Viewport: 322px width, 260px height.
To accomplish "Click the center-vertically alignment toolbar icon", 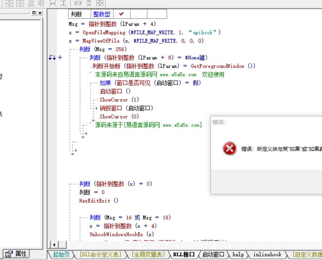I will 20,3.
